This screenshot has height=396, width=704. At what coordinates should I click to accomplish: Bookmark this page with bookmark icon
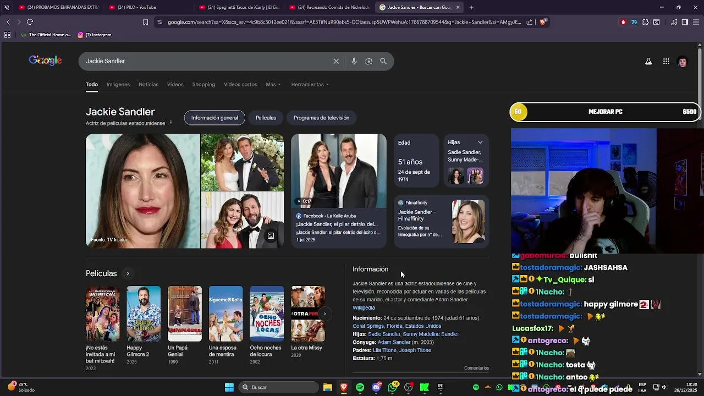pos(145,22)
